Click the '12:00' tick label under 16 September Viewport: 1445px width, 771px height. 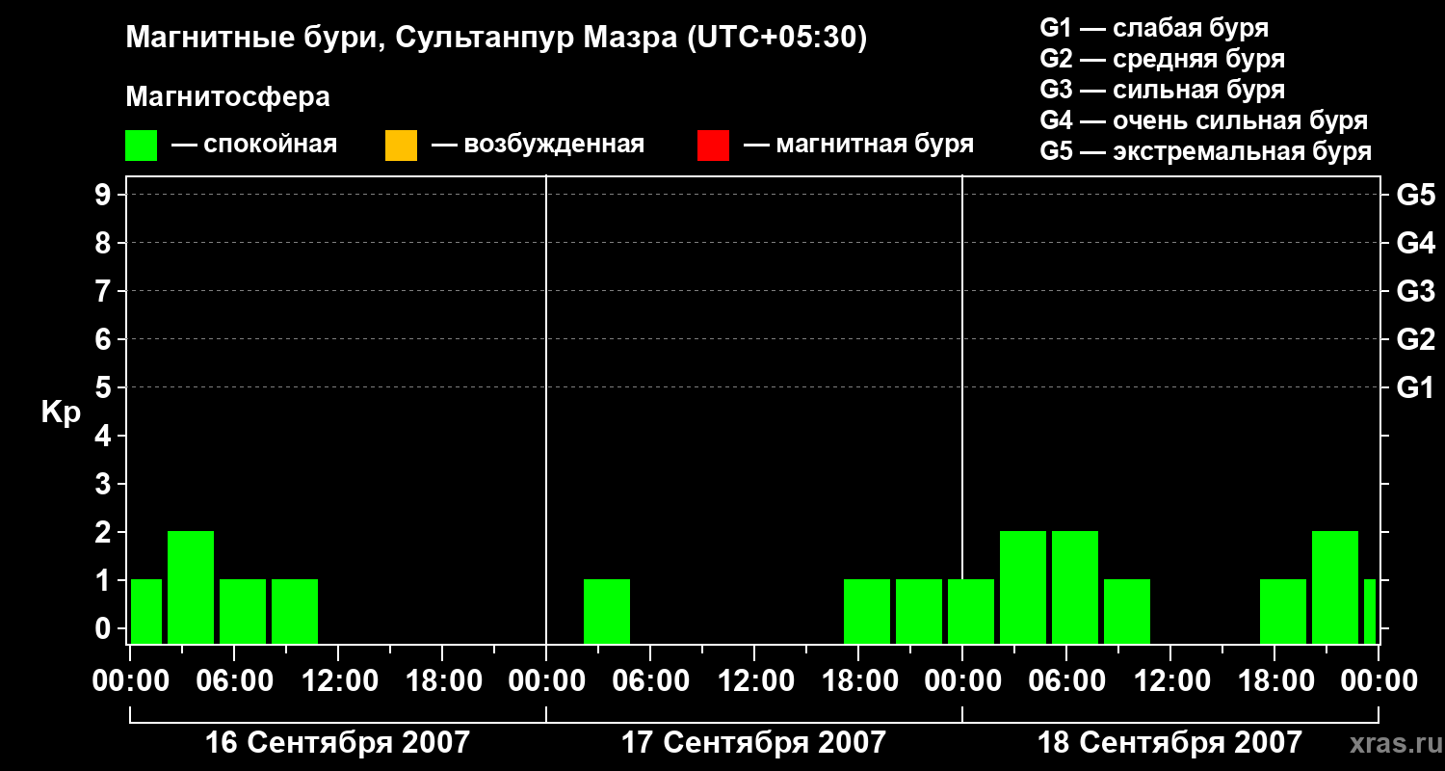pyautogui.click(x=337, y=681)
